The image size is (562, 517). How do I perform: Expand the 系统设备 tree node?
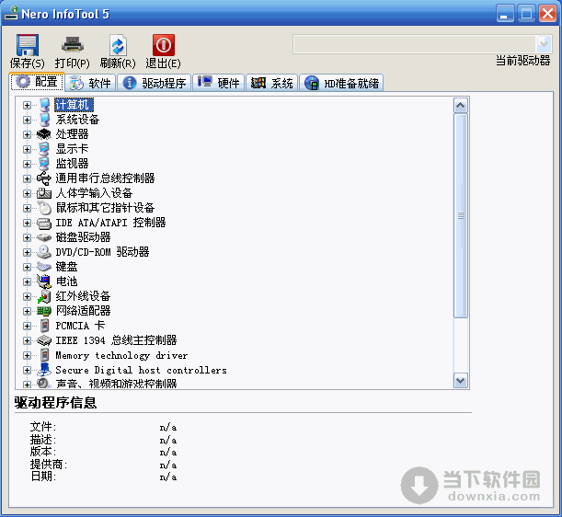coord(27,120)
